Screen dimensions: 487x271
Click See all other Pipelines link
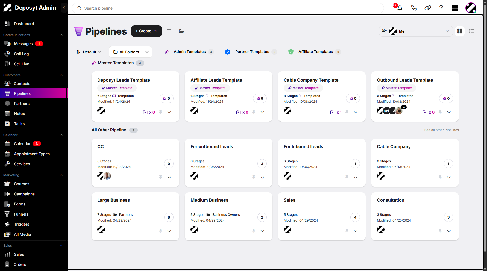[x=442, y=130]
